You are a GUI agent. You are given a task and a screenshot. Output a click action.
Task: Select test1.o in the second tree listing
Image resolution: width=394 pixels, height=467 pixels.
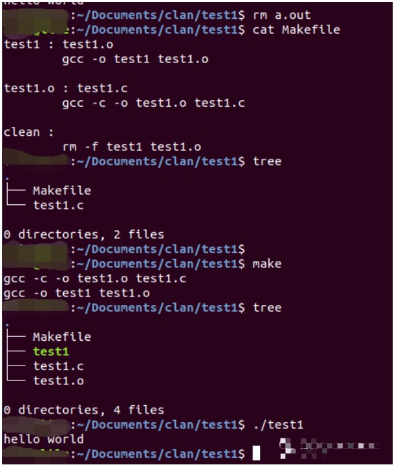click(58, 380)
